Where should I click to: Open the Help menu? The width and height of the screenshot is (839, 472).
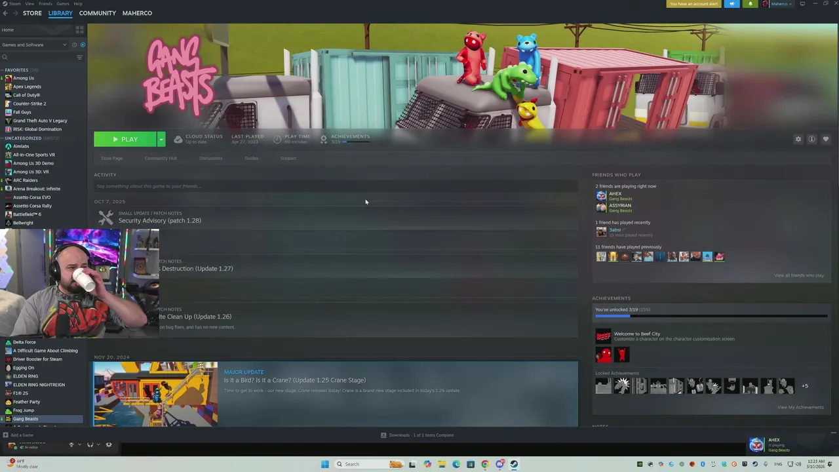(78, 3)
